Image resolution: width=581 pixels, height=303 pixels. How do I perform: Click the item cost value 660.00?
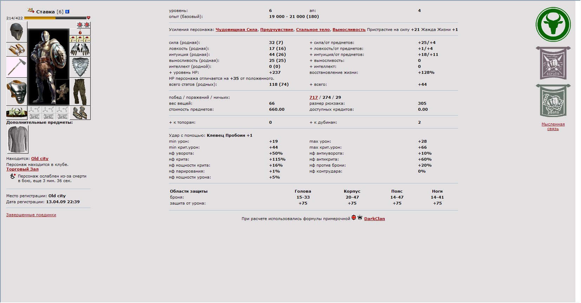(277, 109)
